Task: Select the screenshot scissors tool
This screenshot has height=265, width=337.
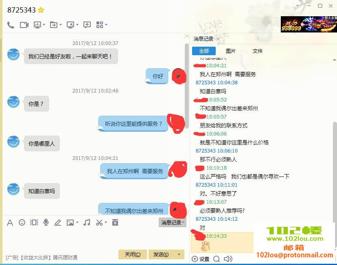Action: pyautogui.click(x=99, y=222)
